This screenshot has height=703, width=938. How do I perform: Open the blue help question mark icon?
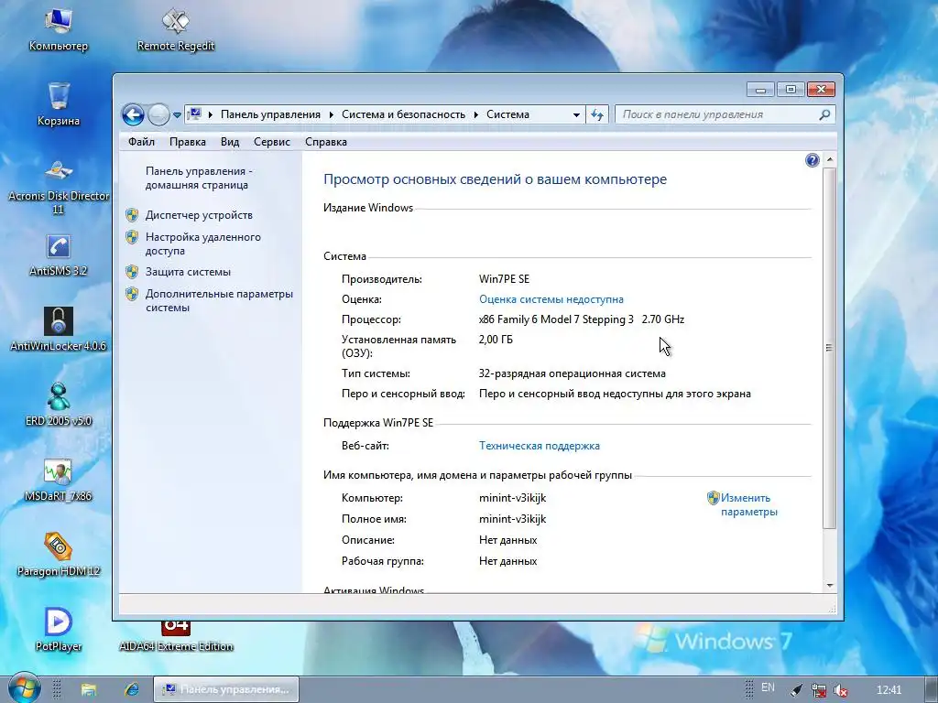(812, 160)
